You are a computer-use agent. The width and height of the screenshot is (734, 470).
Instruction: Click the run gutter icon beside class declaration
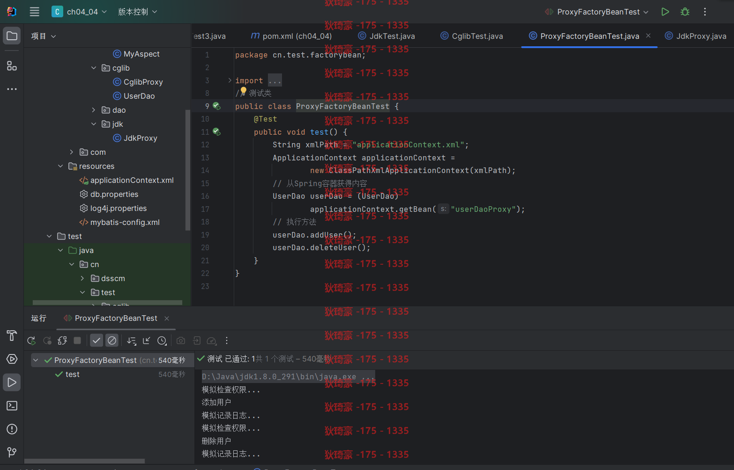coord(216,106)
